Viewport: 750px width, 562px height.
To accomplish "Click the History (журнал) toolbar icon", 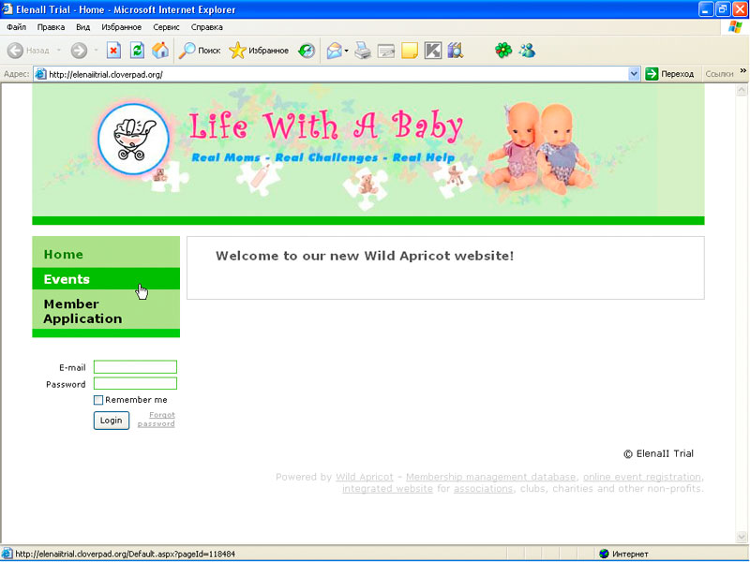I will tap(307, 51).
